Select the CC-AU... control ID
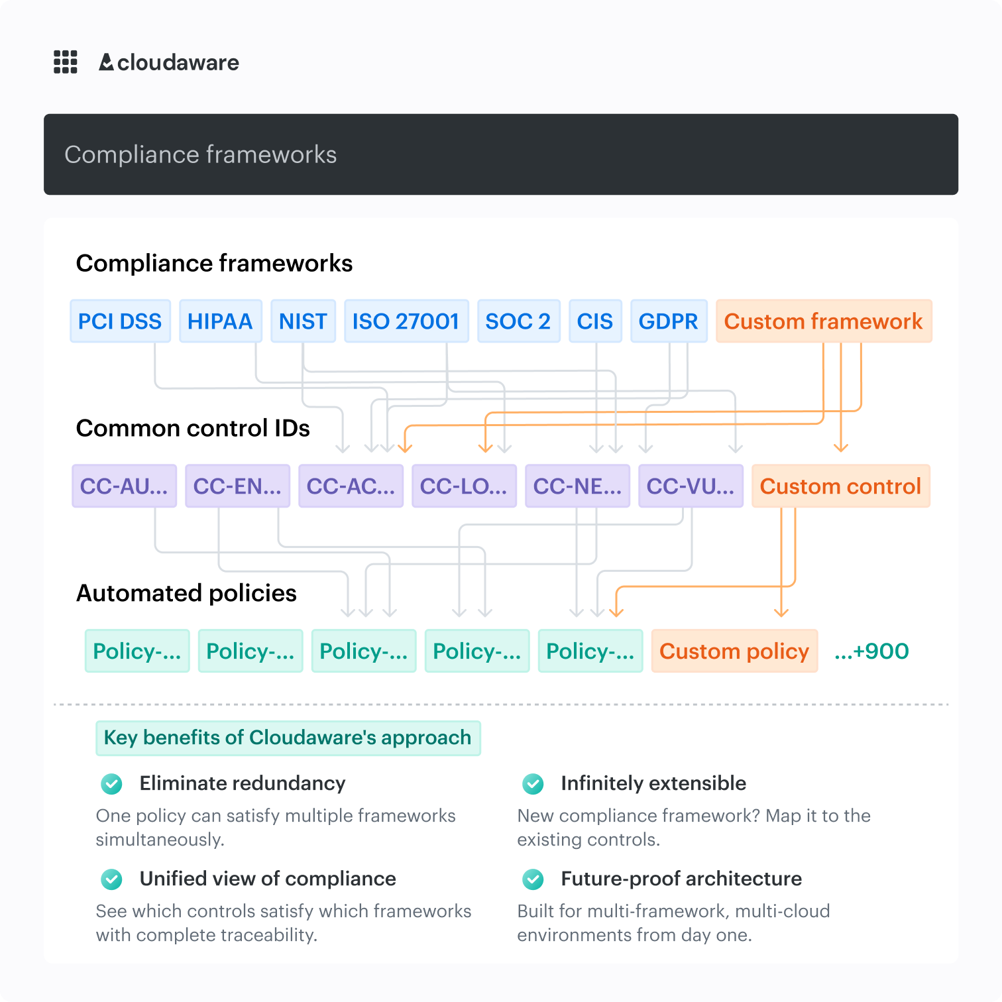The height and width of the screenshot is (1002, 1002). (x=124, y=486)
